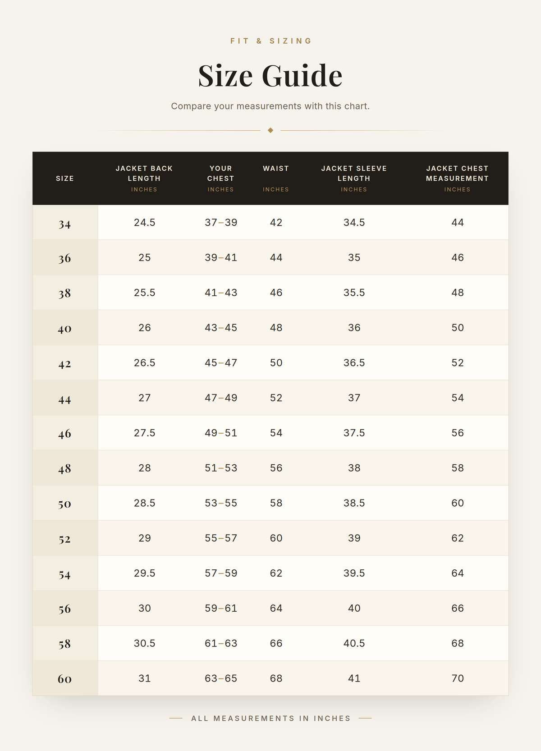
Task: Click the Fit & Sizing label
Action: [270, 41]
